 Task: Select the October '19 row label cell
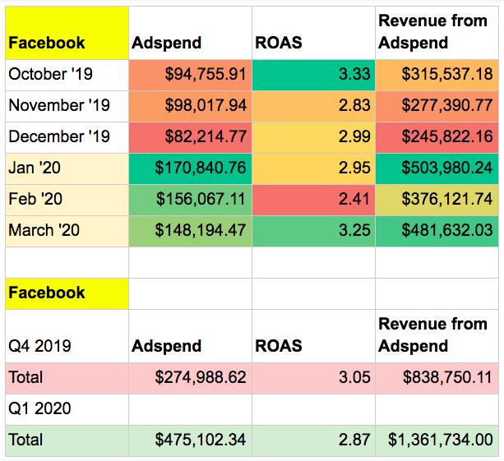click(x=66, y=75)
